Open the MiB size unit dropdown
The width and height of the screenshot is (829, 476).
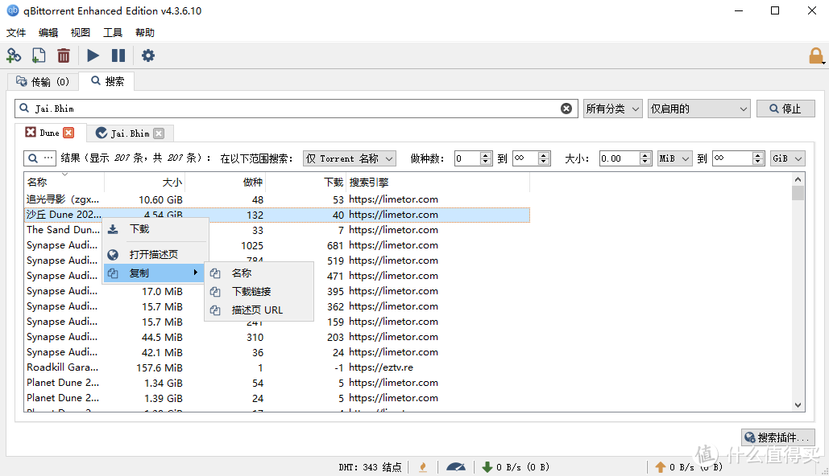674,158
